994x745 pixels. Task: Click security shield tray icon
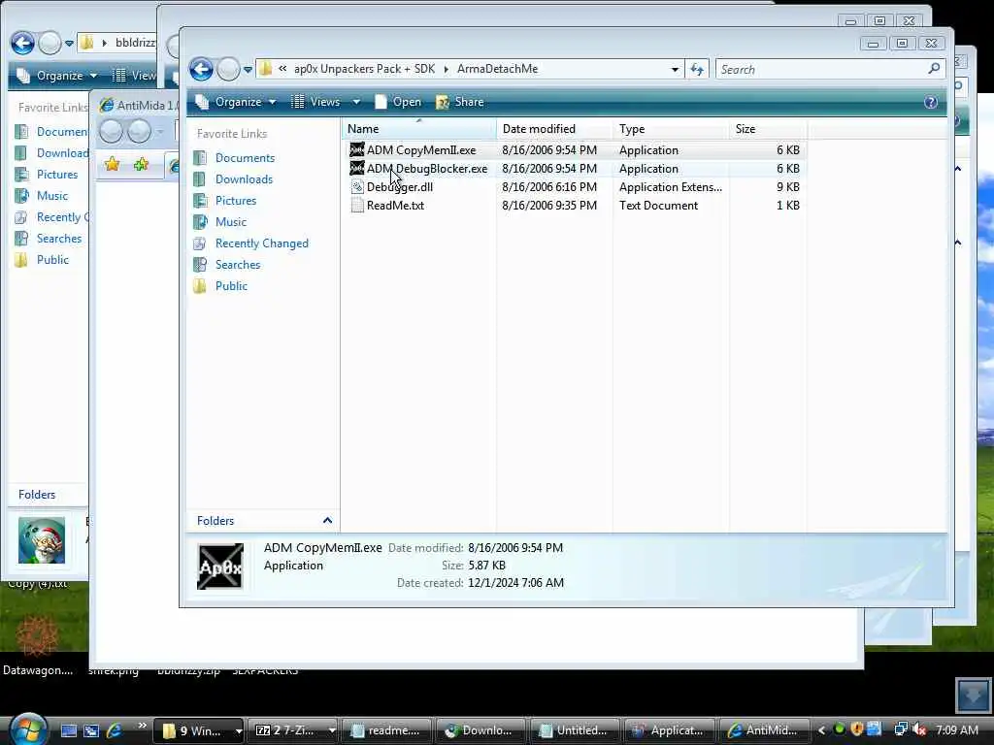pyautogui.click(x=857, y=729)
